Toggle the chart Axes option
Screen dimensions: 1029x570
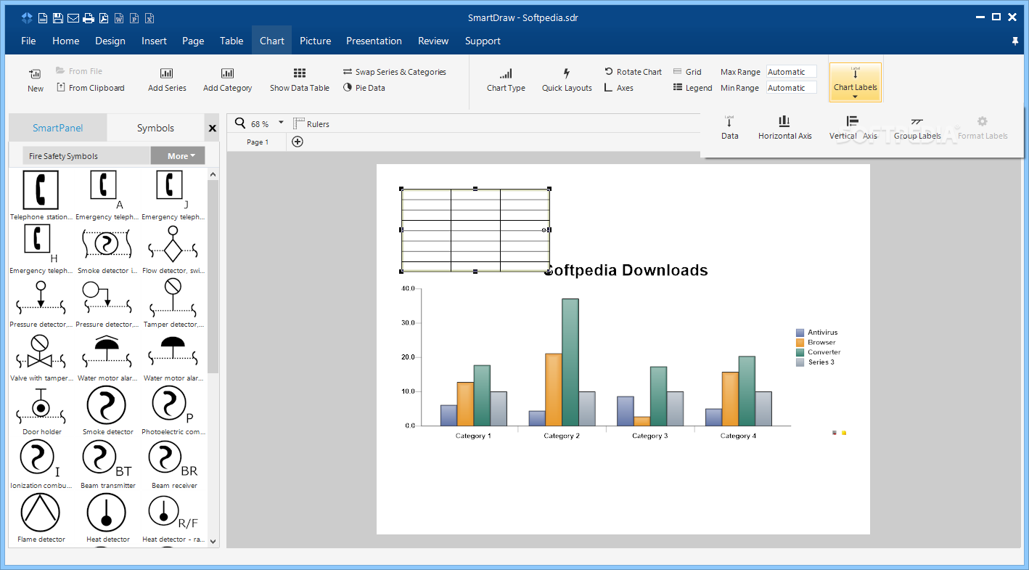click(x=619, y=88)
